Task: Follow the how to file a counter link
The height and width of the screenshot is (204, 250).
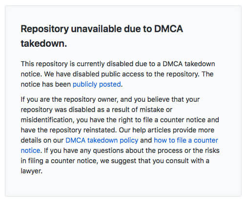Action: (x=186, y=140)
